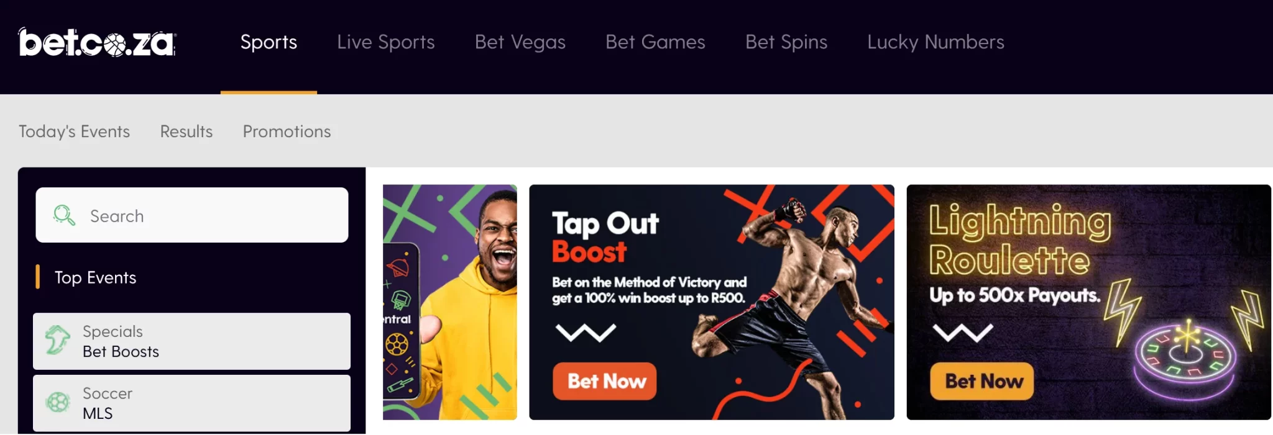Focus the Search input field

click(x=192, y=215)
